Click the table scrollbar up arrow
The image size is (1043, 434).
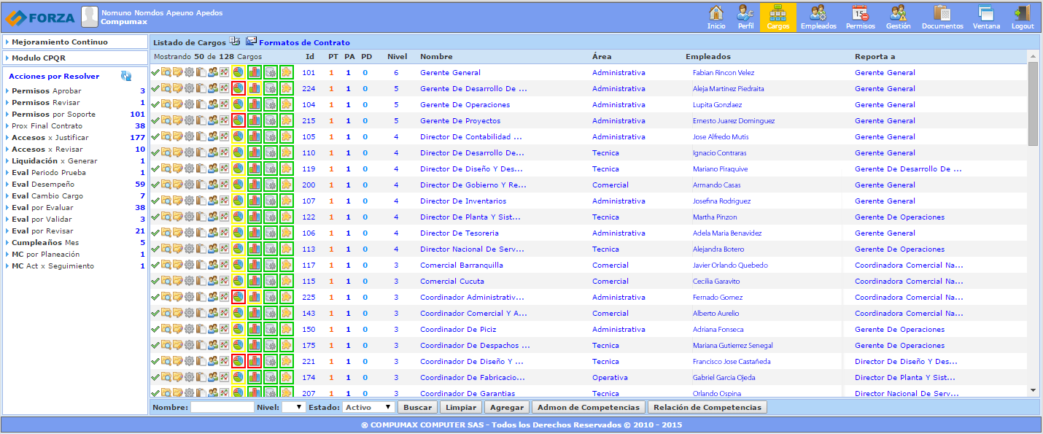tap(1033, 56)
